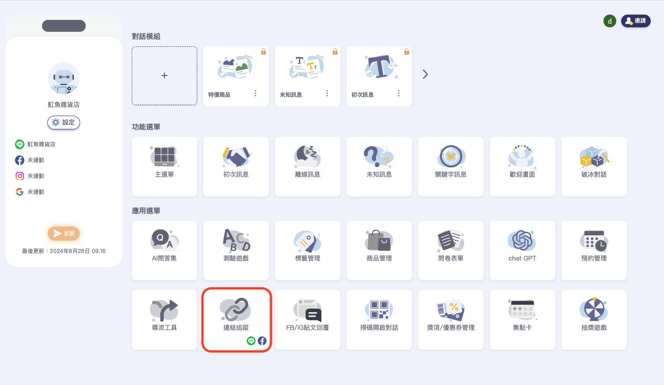The height and width of the screenshot is (385, 664).
Task: Expand more dialog modules with right chevron
Action: (x=425, y=74)
